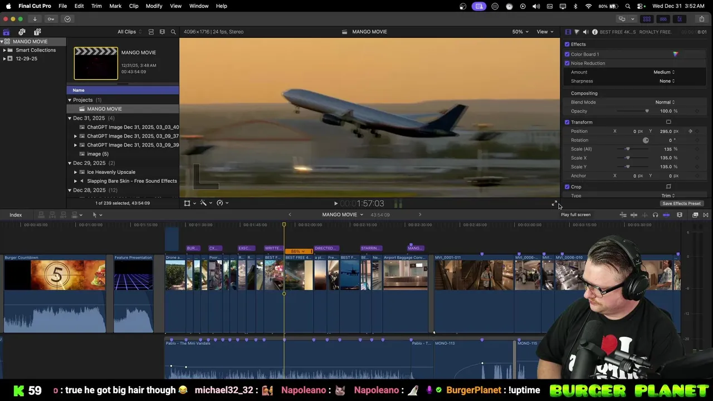
Task: Toggle the clip appearance list-view icon
Action: pos(150,32)
